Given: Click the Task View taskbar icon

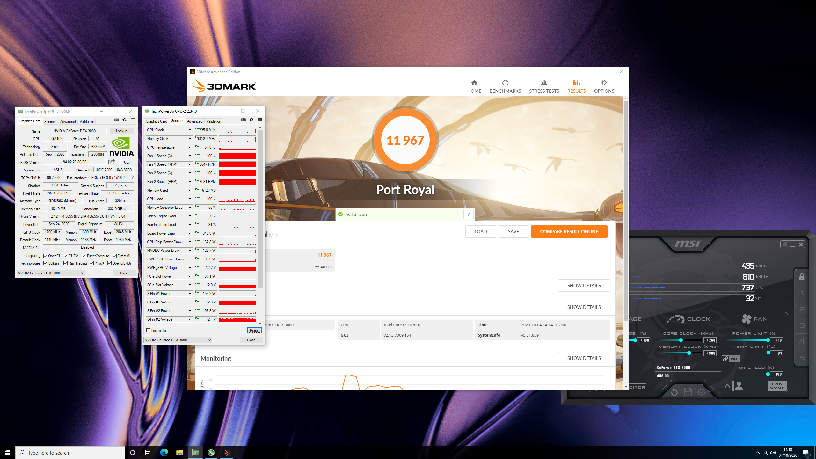Looking at the screenshot, I should point(148,453).
